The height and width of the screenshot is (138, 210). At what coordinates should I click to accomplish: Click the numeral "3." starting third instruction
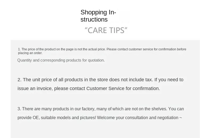19,109
